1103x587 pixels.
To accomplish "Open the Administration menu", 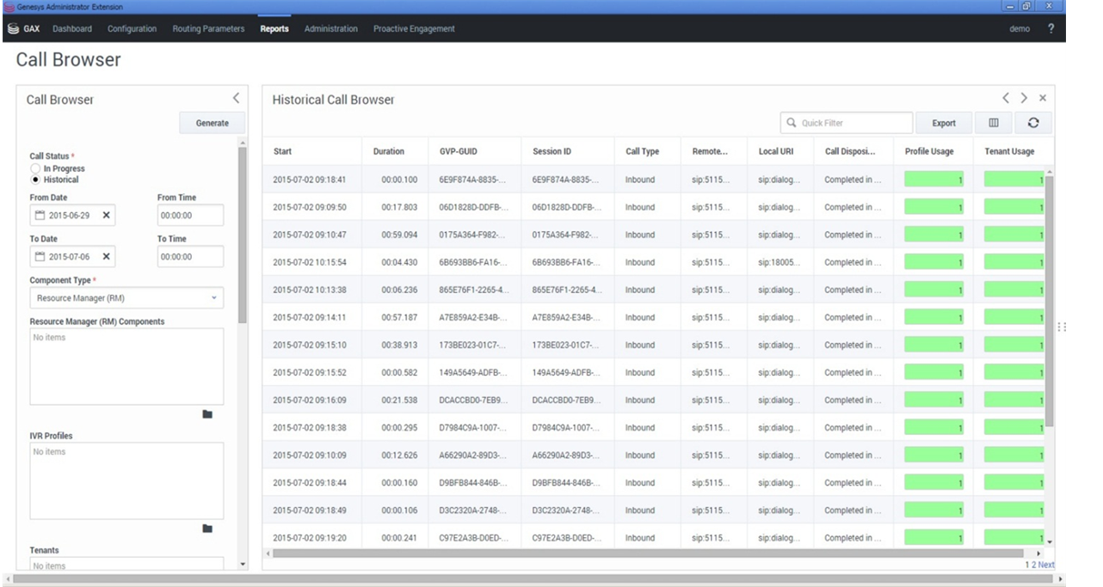I will point(330,28).
